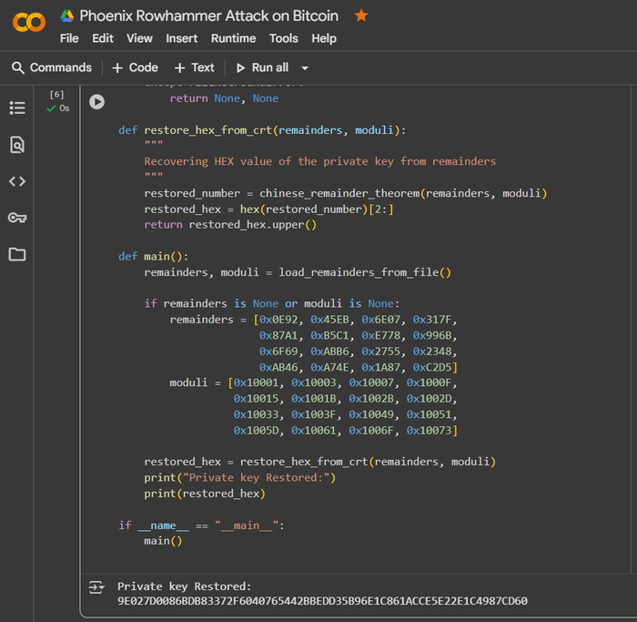Image resolution: width=637 pixels, height=622 pixels.
Task: Run the code cell play button
Action: click(x=96, y=103)
